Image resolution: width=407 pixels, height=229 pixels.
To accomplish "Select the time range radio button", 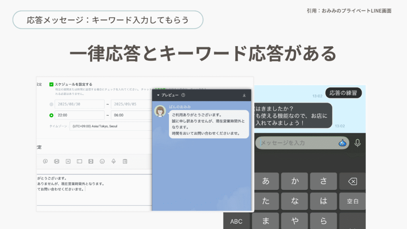I will pos(51,115).
